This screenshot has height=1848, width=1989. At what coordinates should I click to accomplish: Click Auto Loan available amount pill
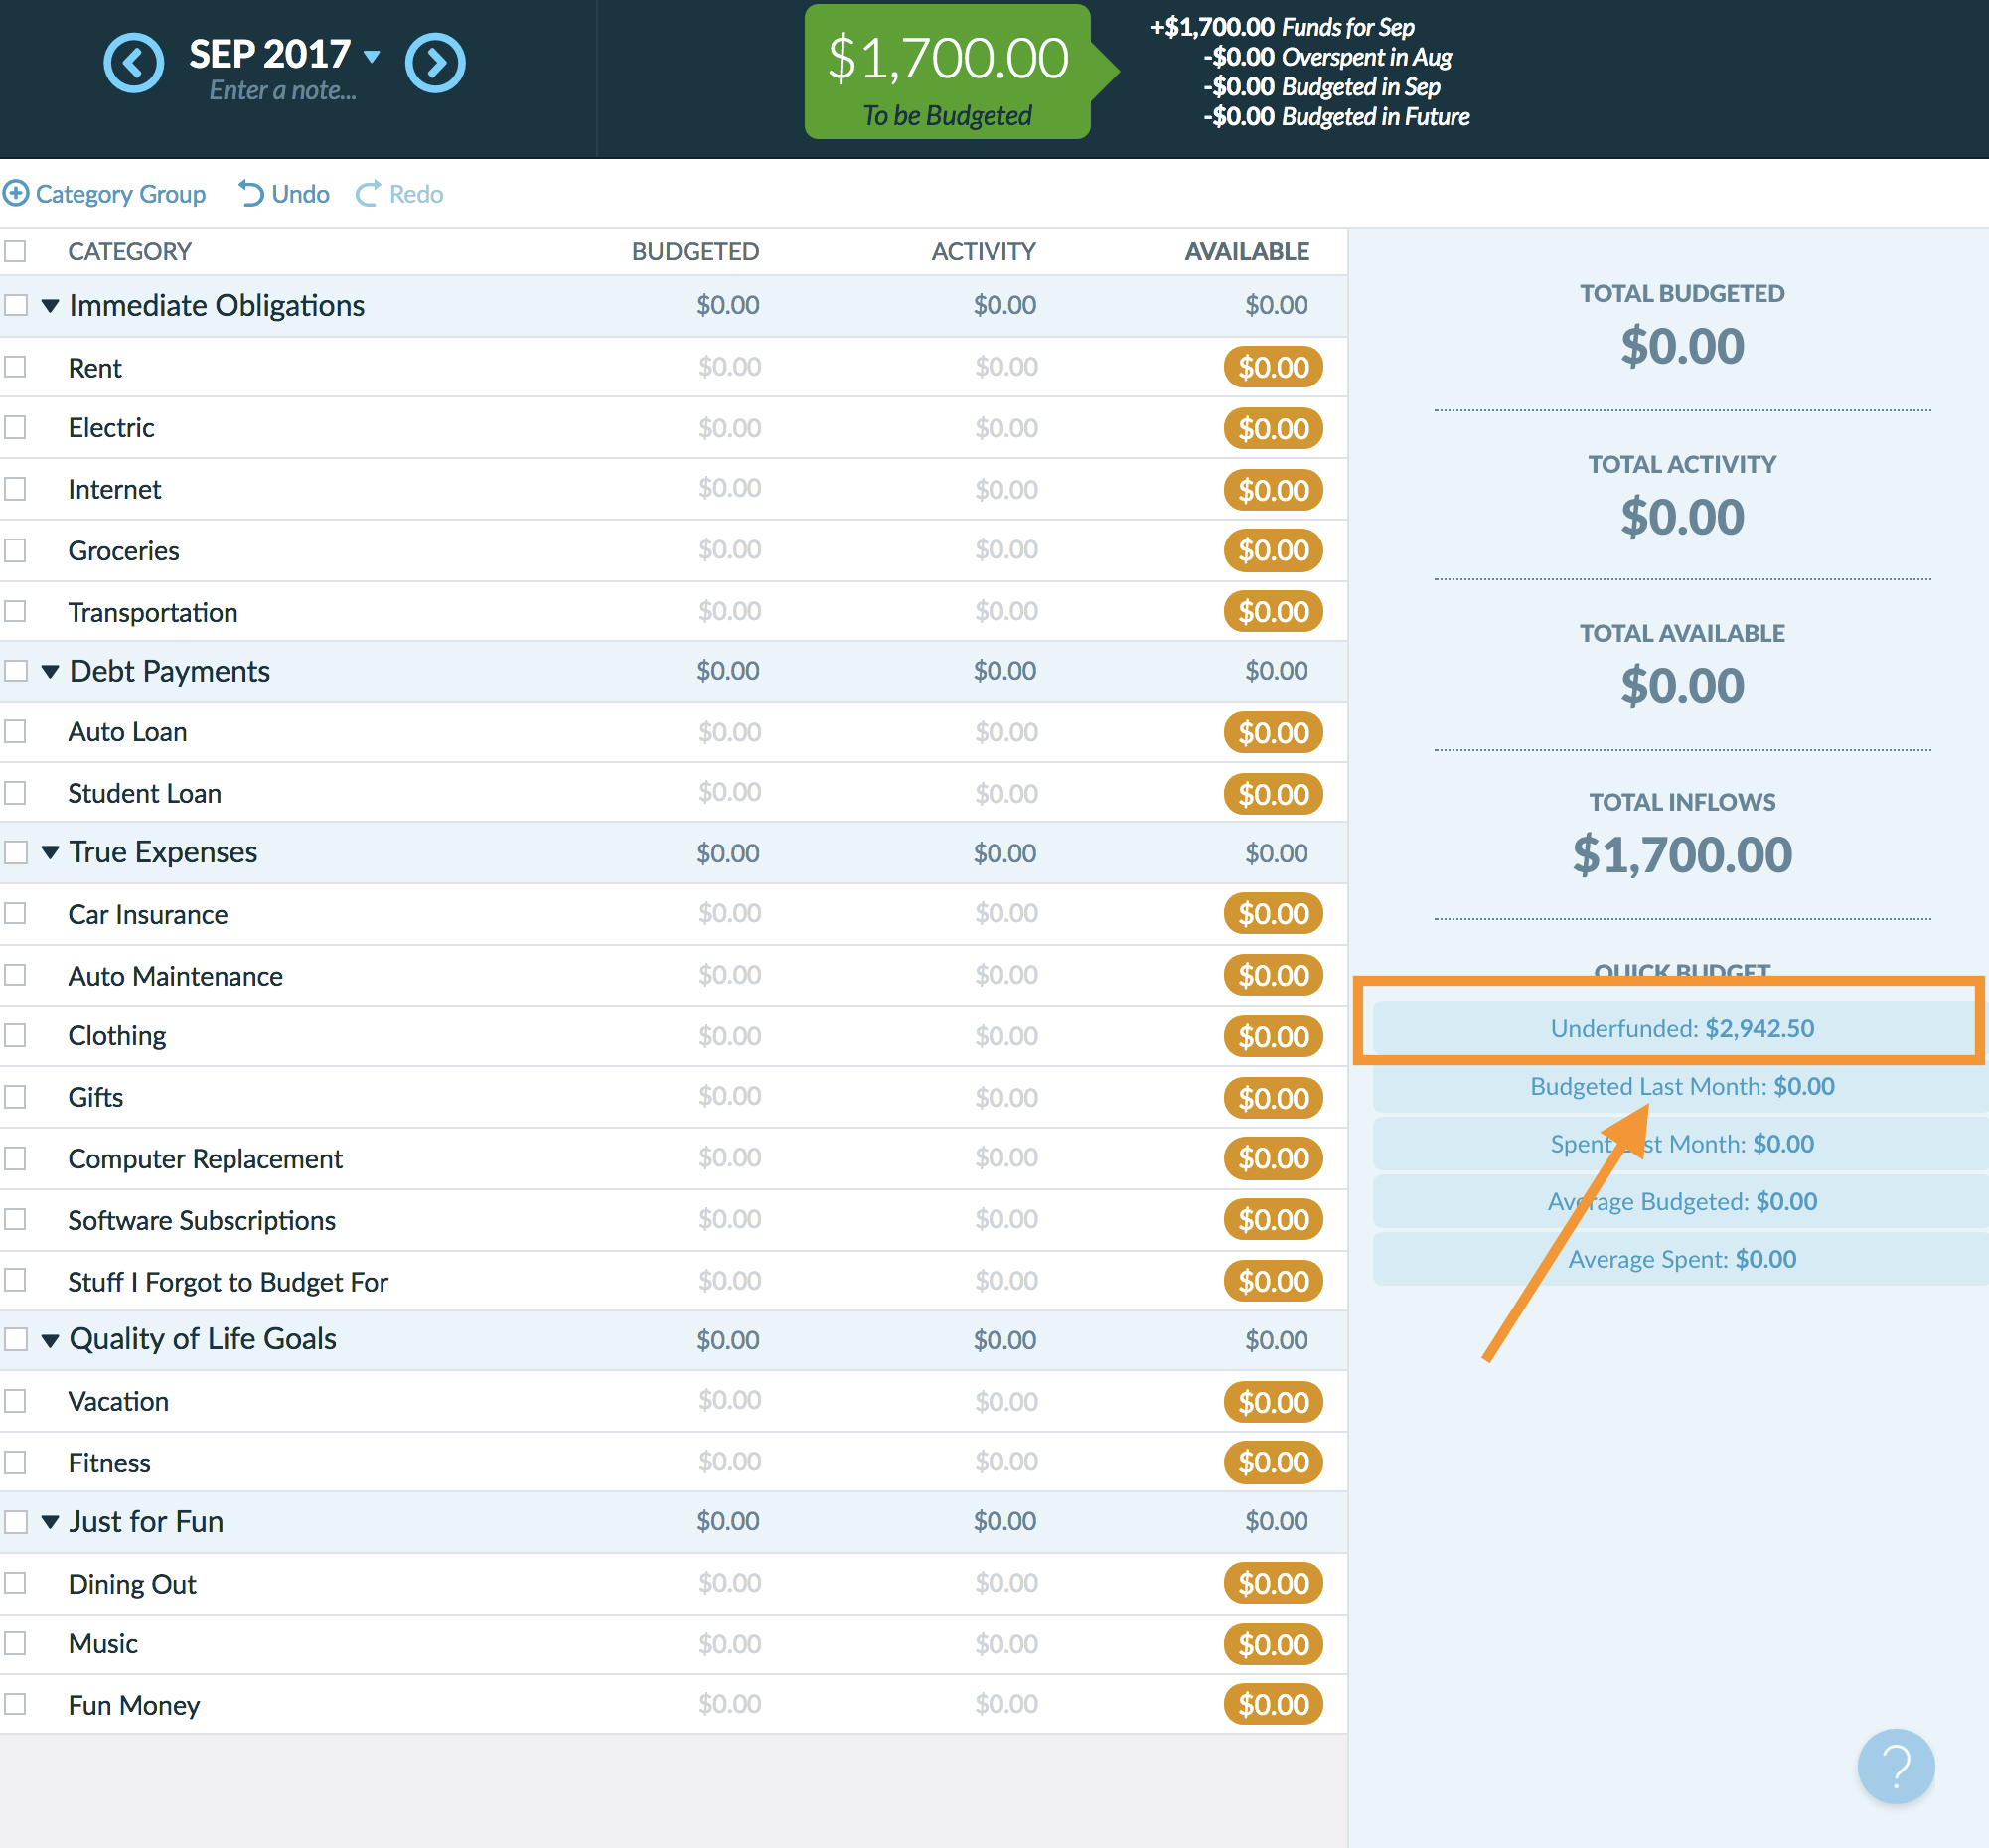click(x=1273, y=733)
